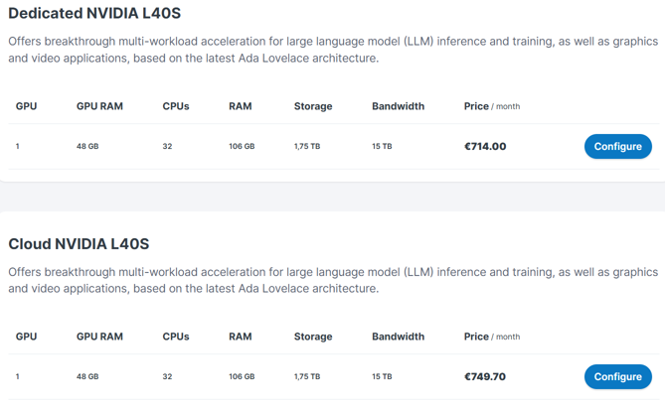Screen dimensions: 665x407
Task: Select the Cloud NVIDIA L40S heading
Action: (x=79, y=243)
